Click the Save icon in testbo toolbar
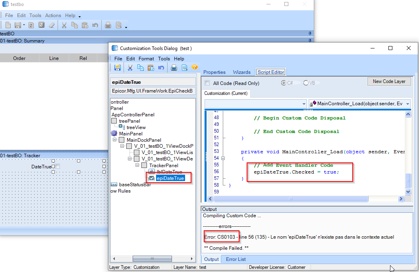The image size is (419, 272). pyautogui.click(x=17, y=25)
